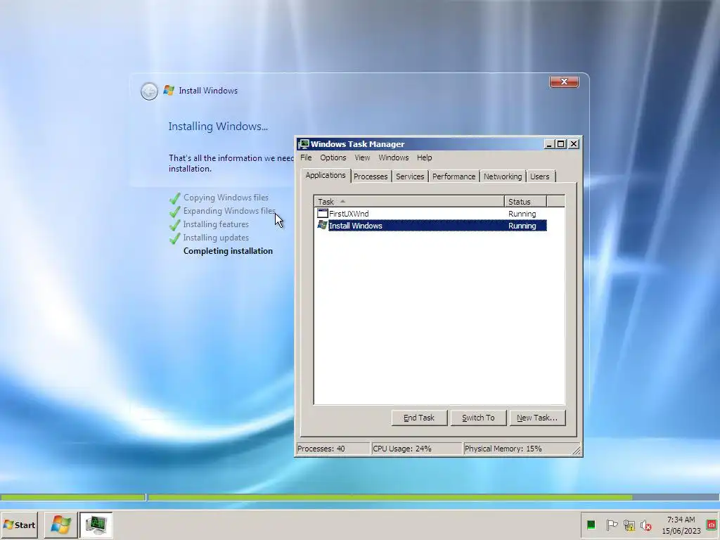The width and height of the screenshot is (720, 540).
Task: Open the Action Center flag tray icon
Action: tap(611, 525)
